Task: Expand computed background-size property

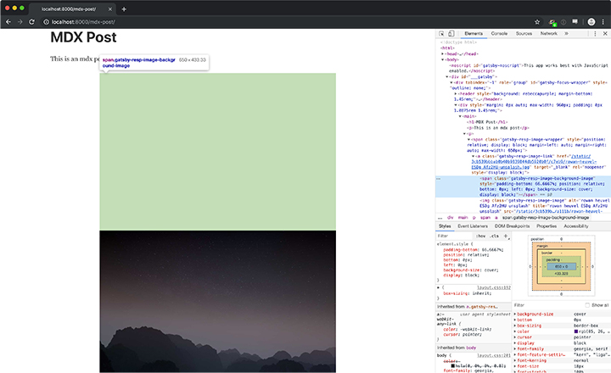Action: (x=515, y=315)
